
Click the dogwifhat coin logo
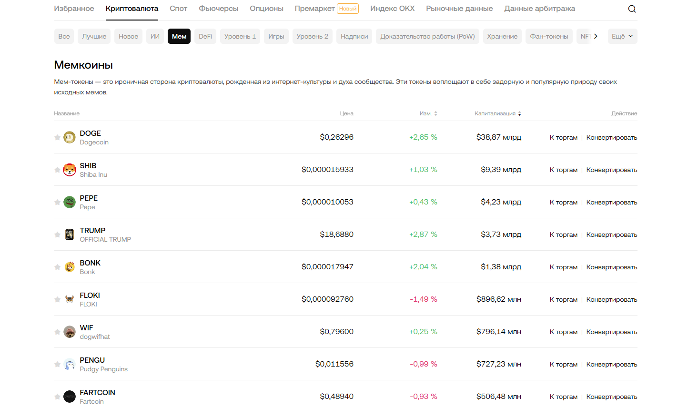(x=70, y=332)
